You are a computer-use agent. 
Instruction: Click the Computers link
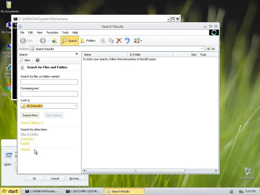pos(27,139)
